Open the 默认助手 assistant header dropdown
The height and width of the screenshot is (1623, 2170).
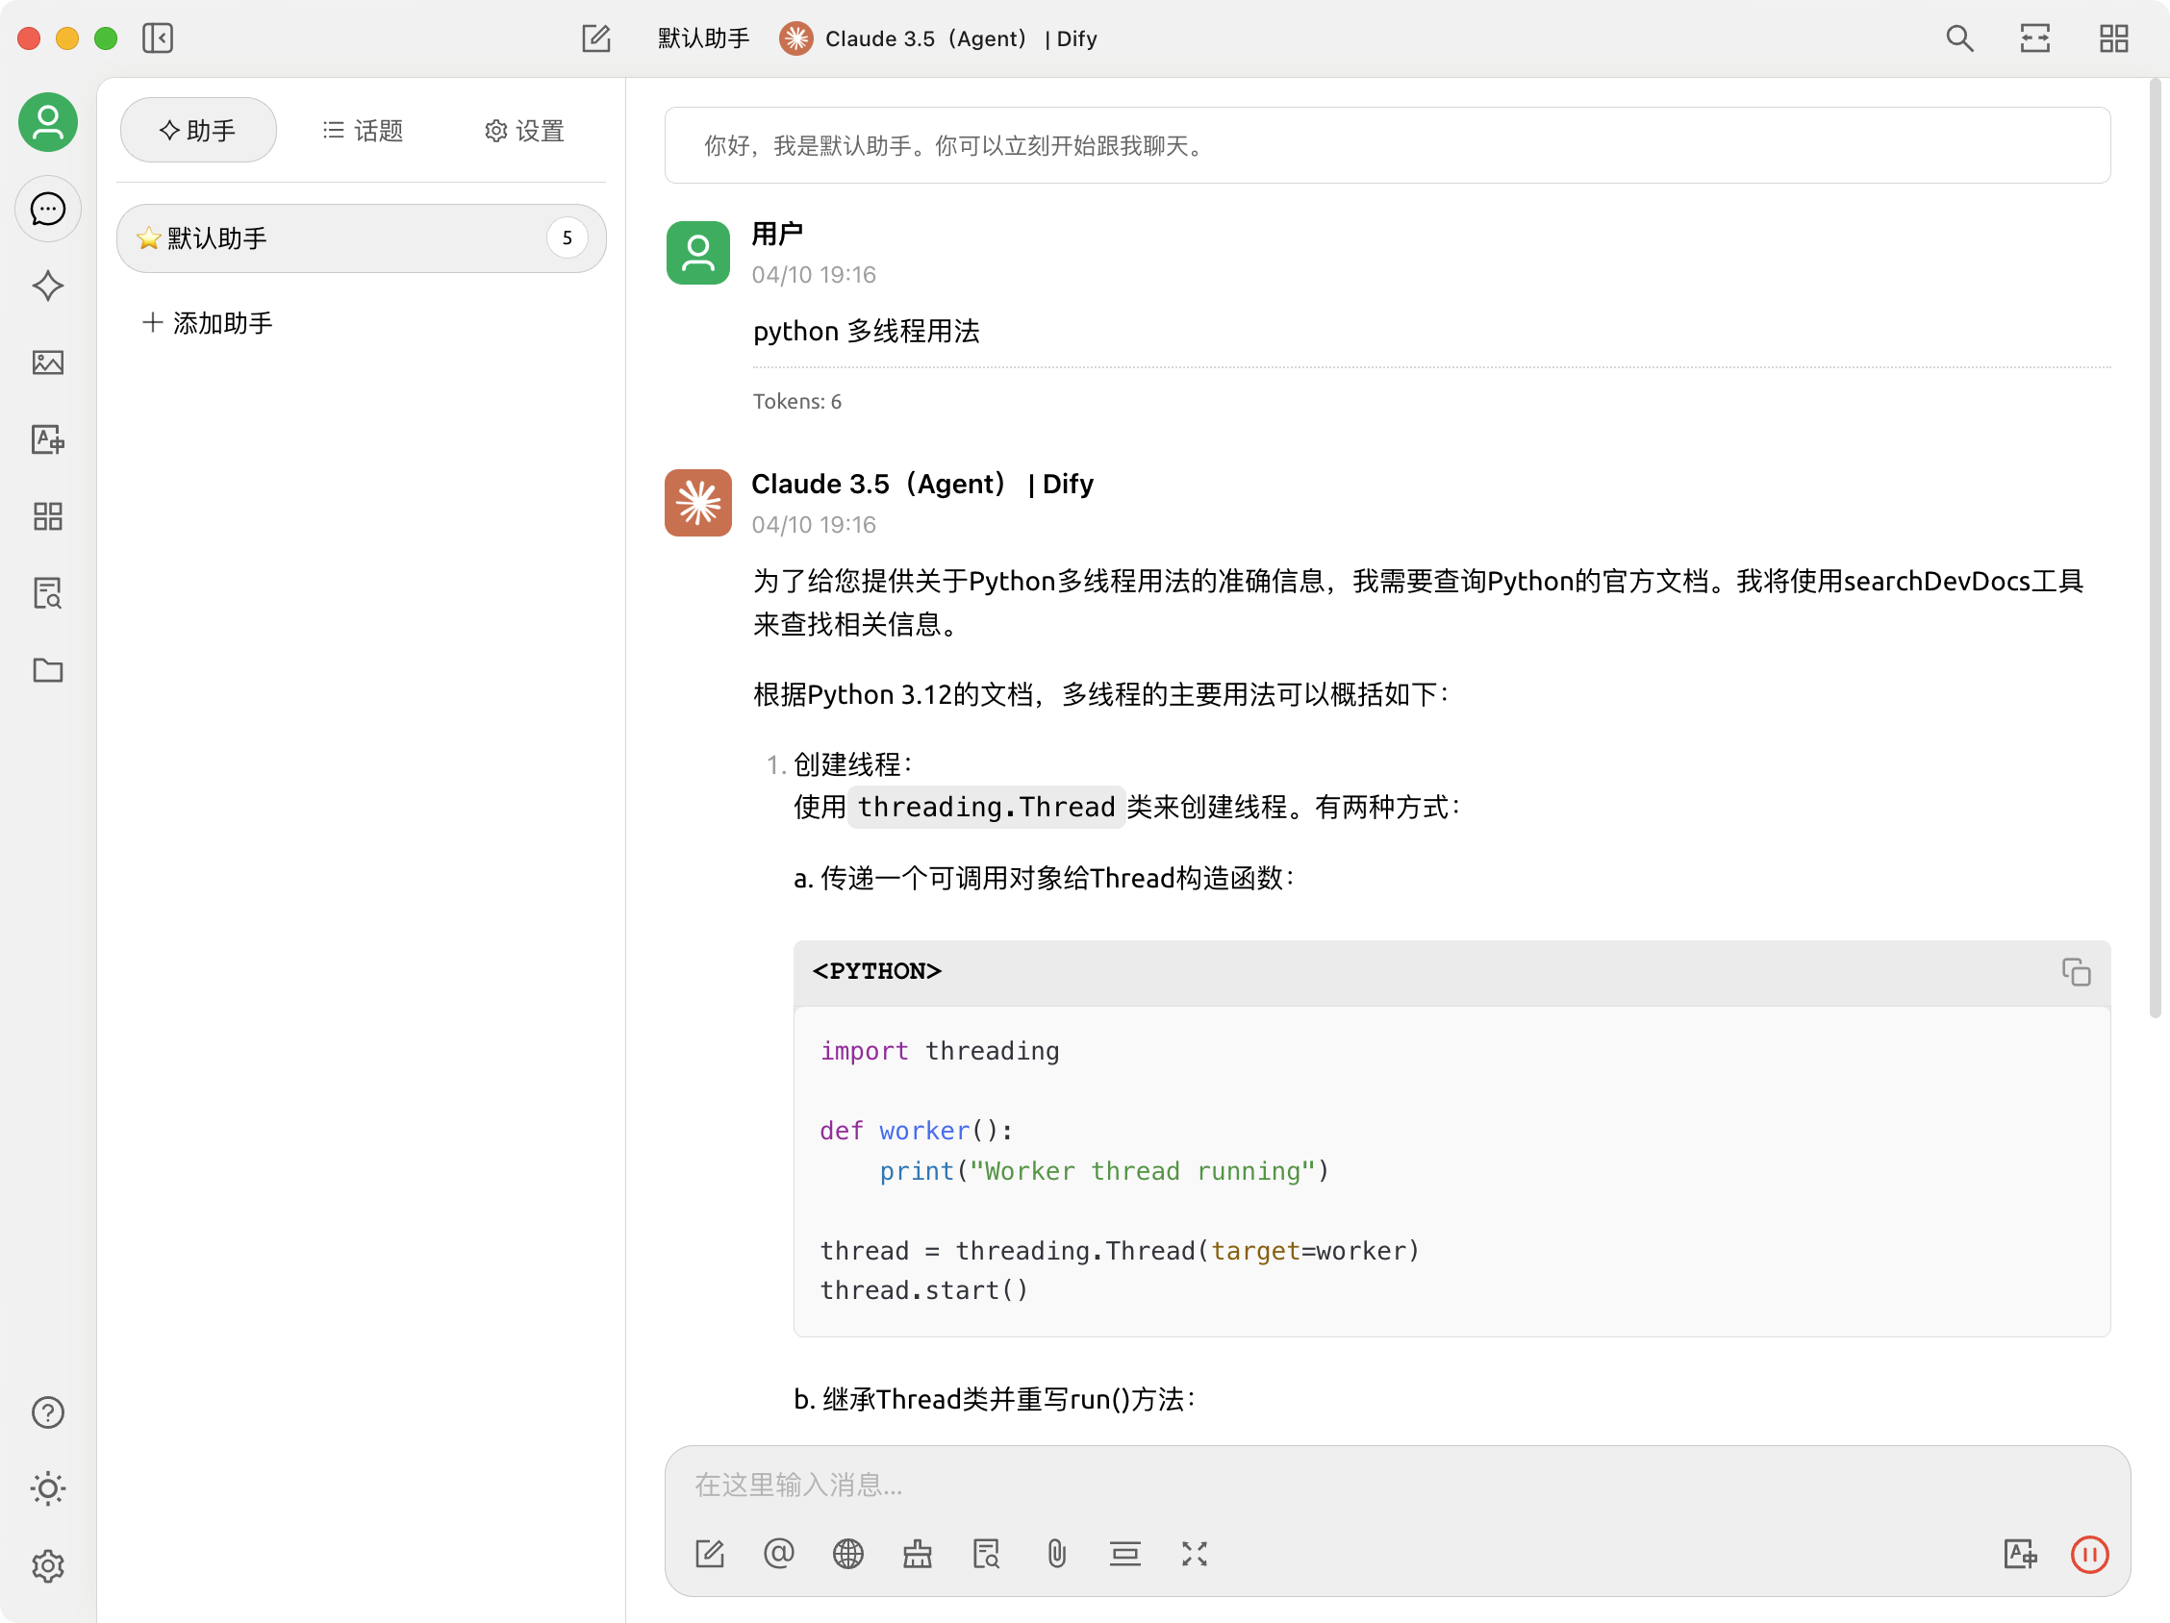tap(703, 38)
